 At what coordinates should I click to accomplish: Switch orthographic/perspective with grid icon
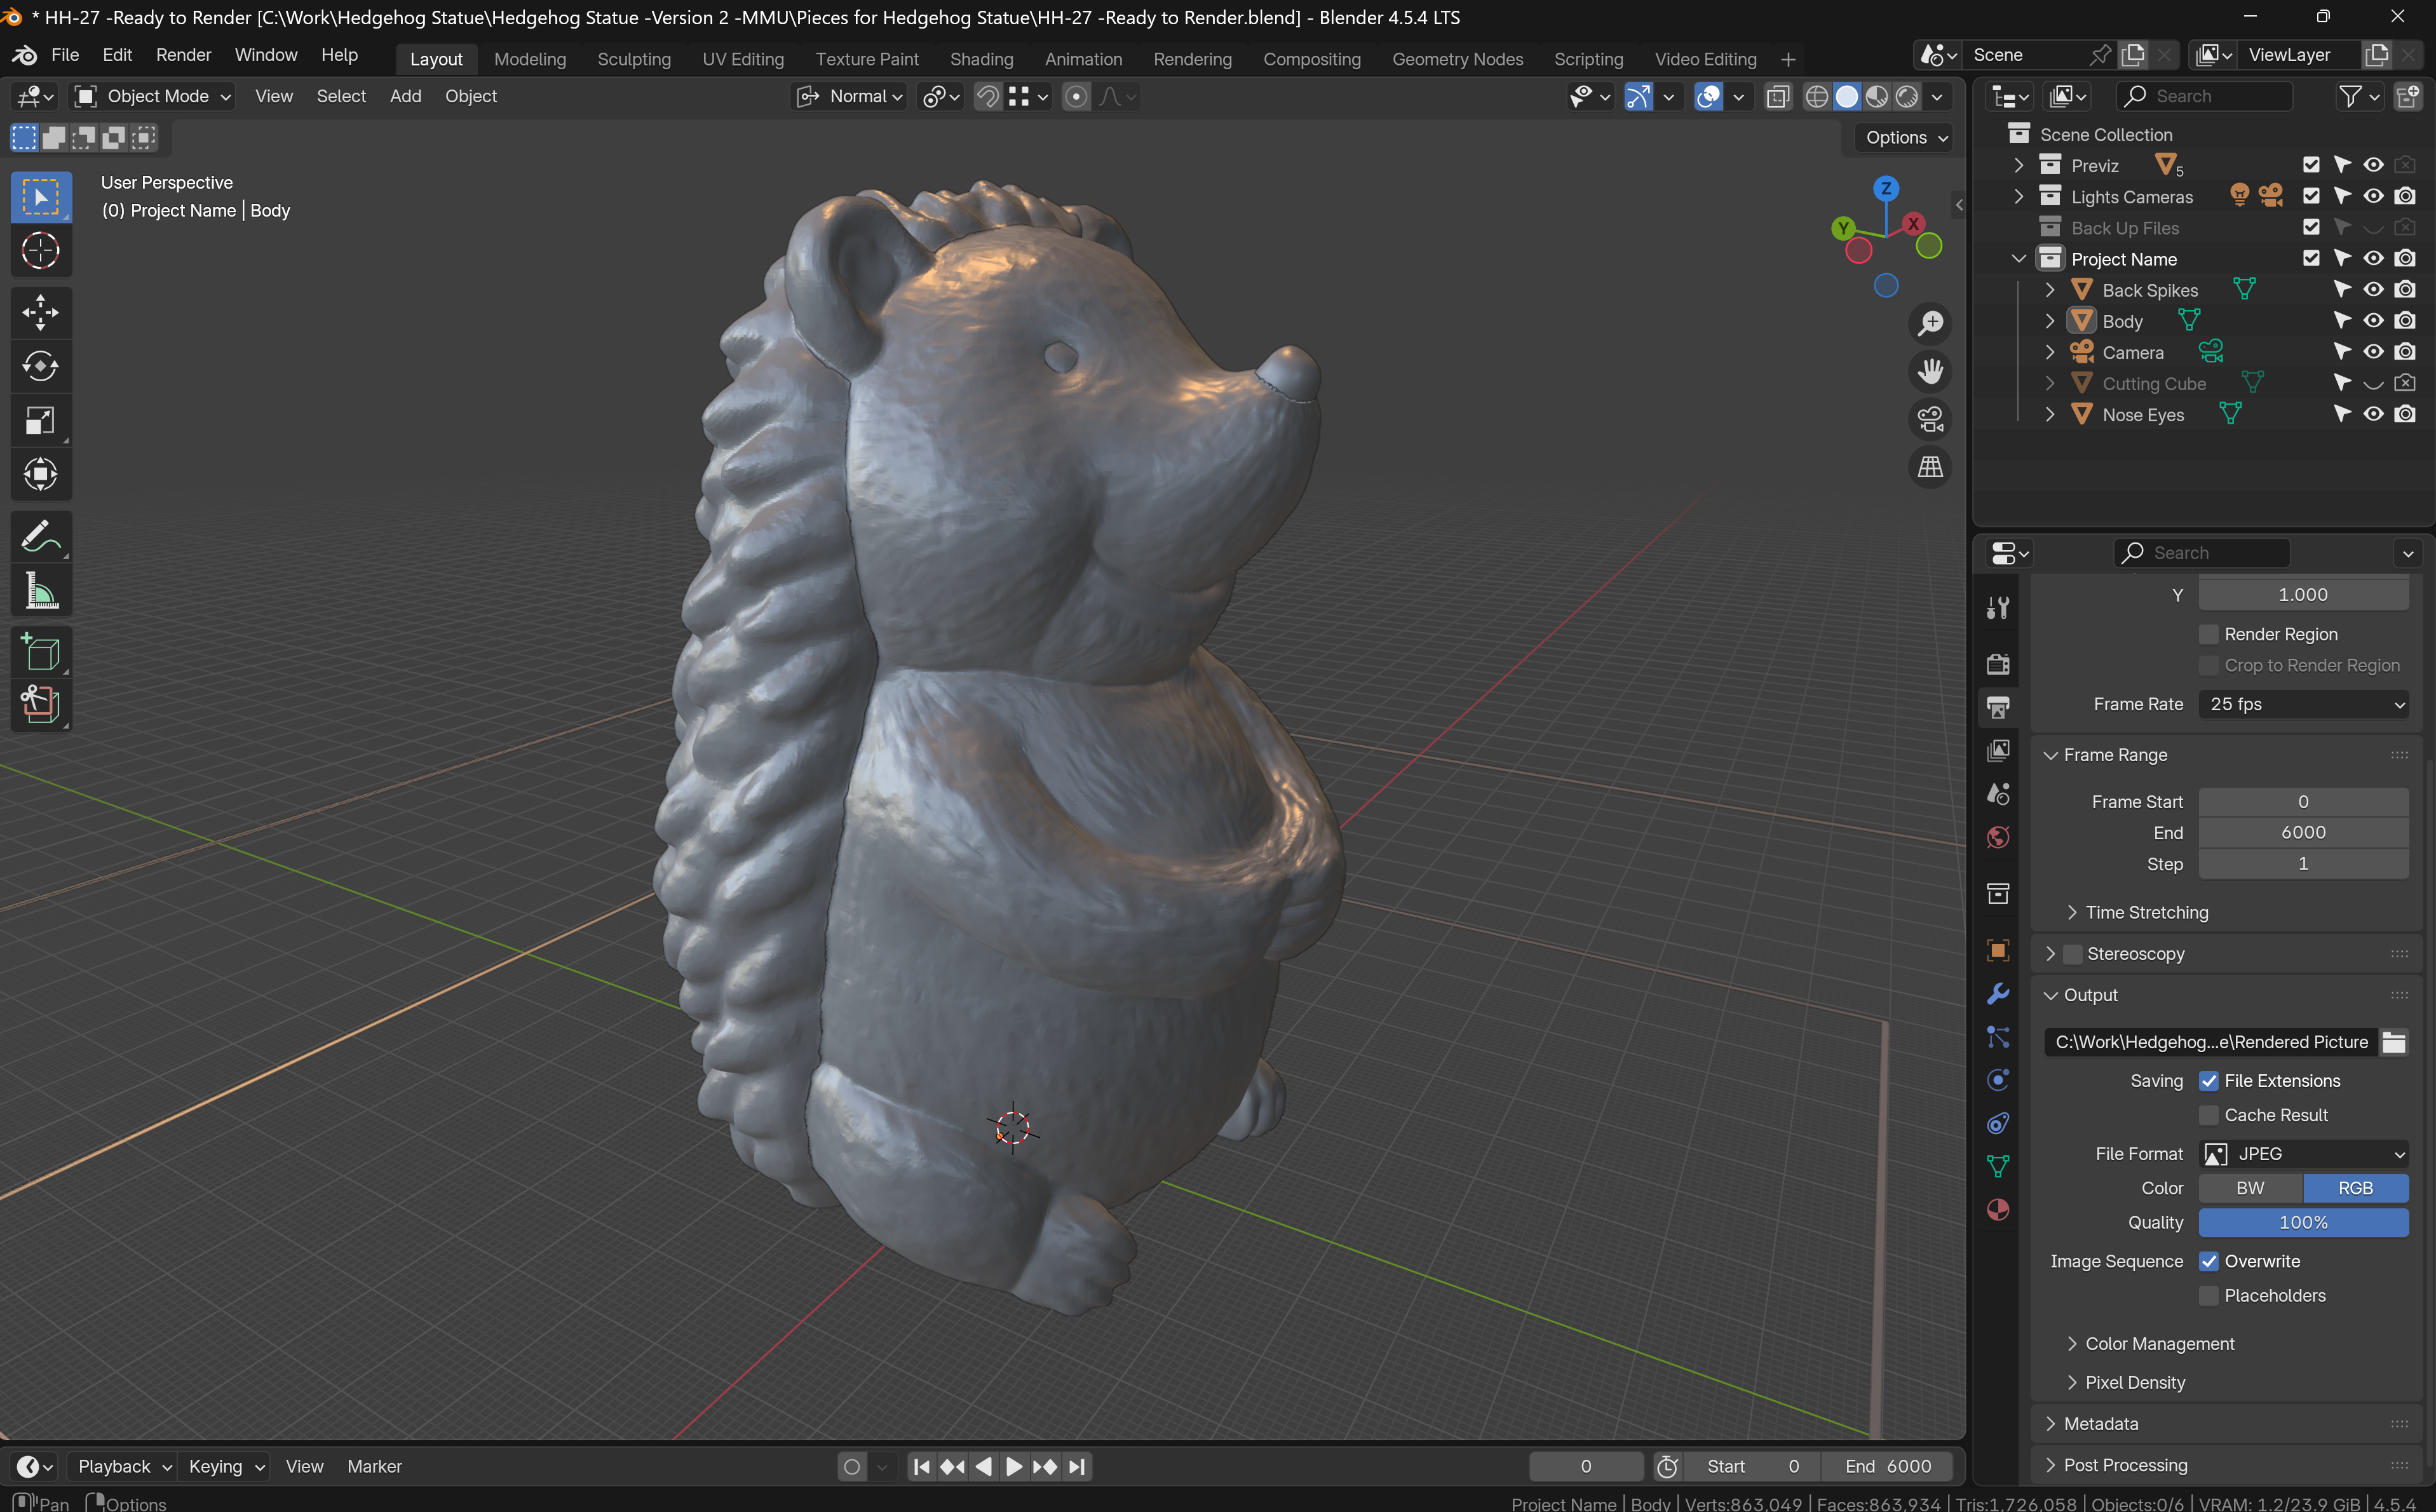point(1930,467)
